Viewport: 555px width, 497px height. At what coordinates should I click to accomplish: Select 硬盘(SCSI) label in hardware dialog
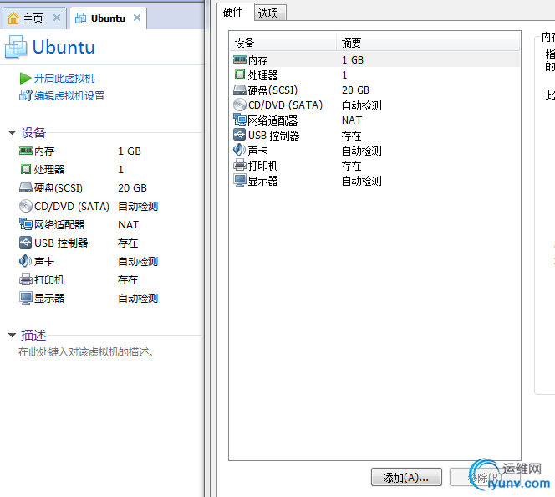click(x=272, y=90)
